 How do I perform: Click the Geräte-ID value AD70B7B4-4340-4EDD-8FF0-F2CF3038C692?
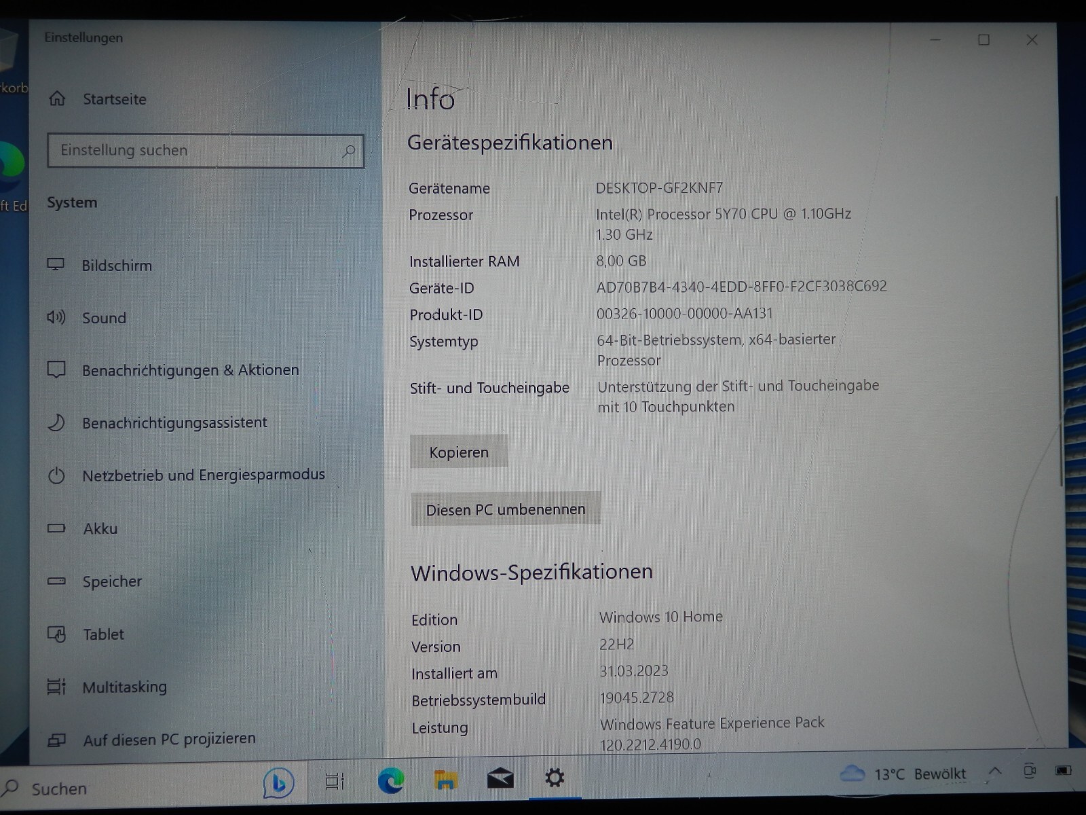coord(742,286)
